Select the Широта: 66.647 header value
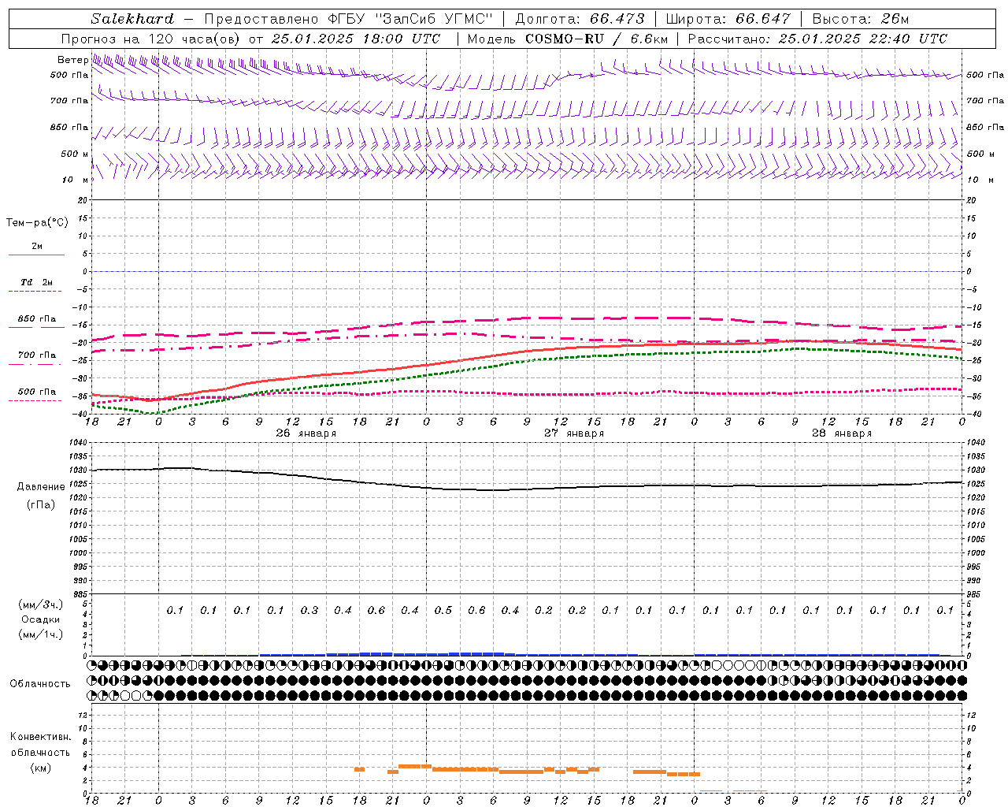 (x=728, y=19)
